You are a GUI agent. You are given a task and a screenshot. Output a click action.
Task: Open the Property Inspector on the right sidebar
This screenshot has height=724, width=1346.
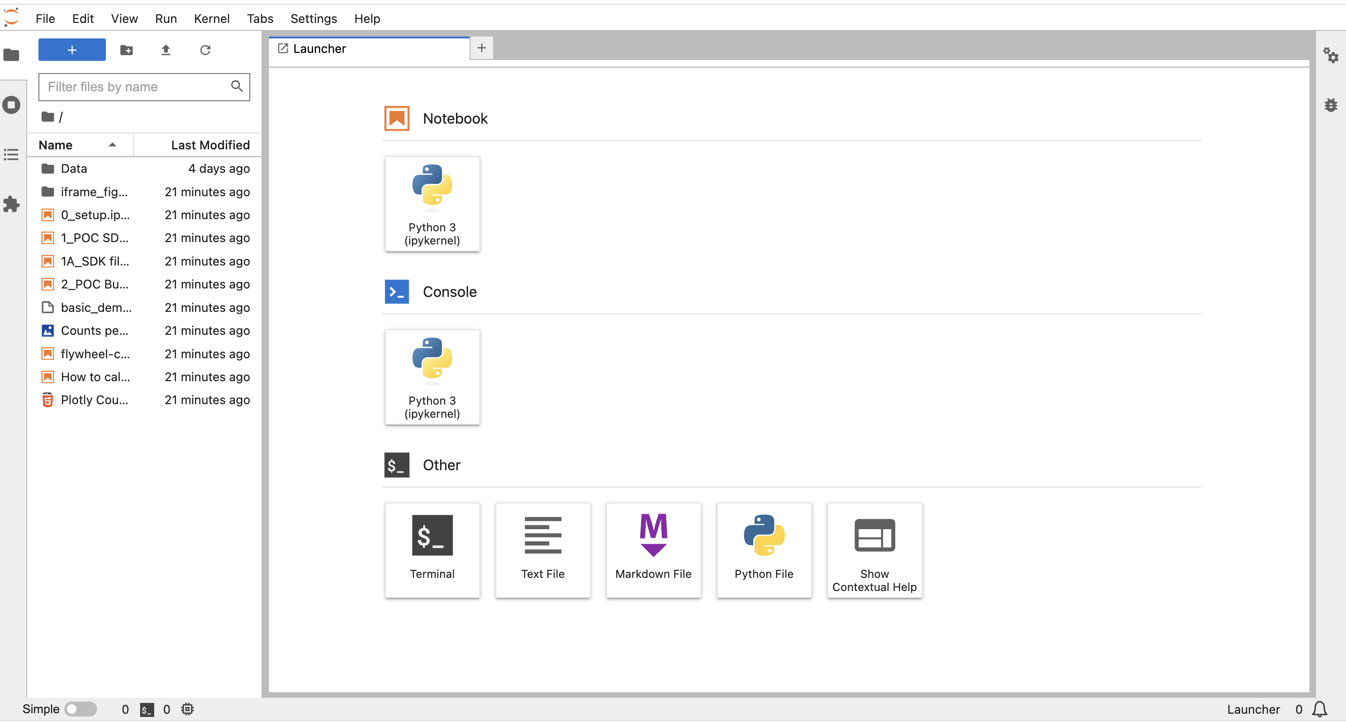[x=1331, y=55]
